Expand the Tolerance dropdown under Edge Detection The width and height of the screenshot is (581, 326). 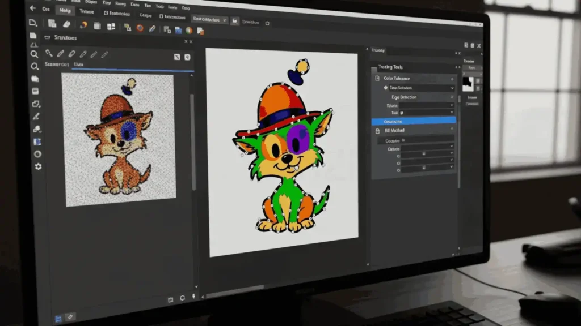coord(451,106)
